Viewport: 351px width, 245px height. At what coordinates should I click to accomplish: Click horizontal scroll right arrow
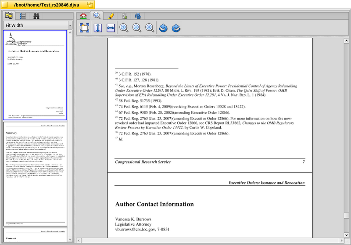[x=341, y=241]
